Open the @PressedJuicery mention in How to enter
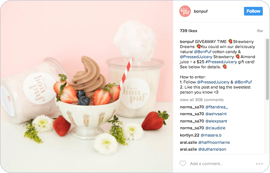Image resolution: width=270 pixels, height=173 pixels. (x=213, y=82)
